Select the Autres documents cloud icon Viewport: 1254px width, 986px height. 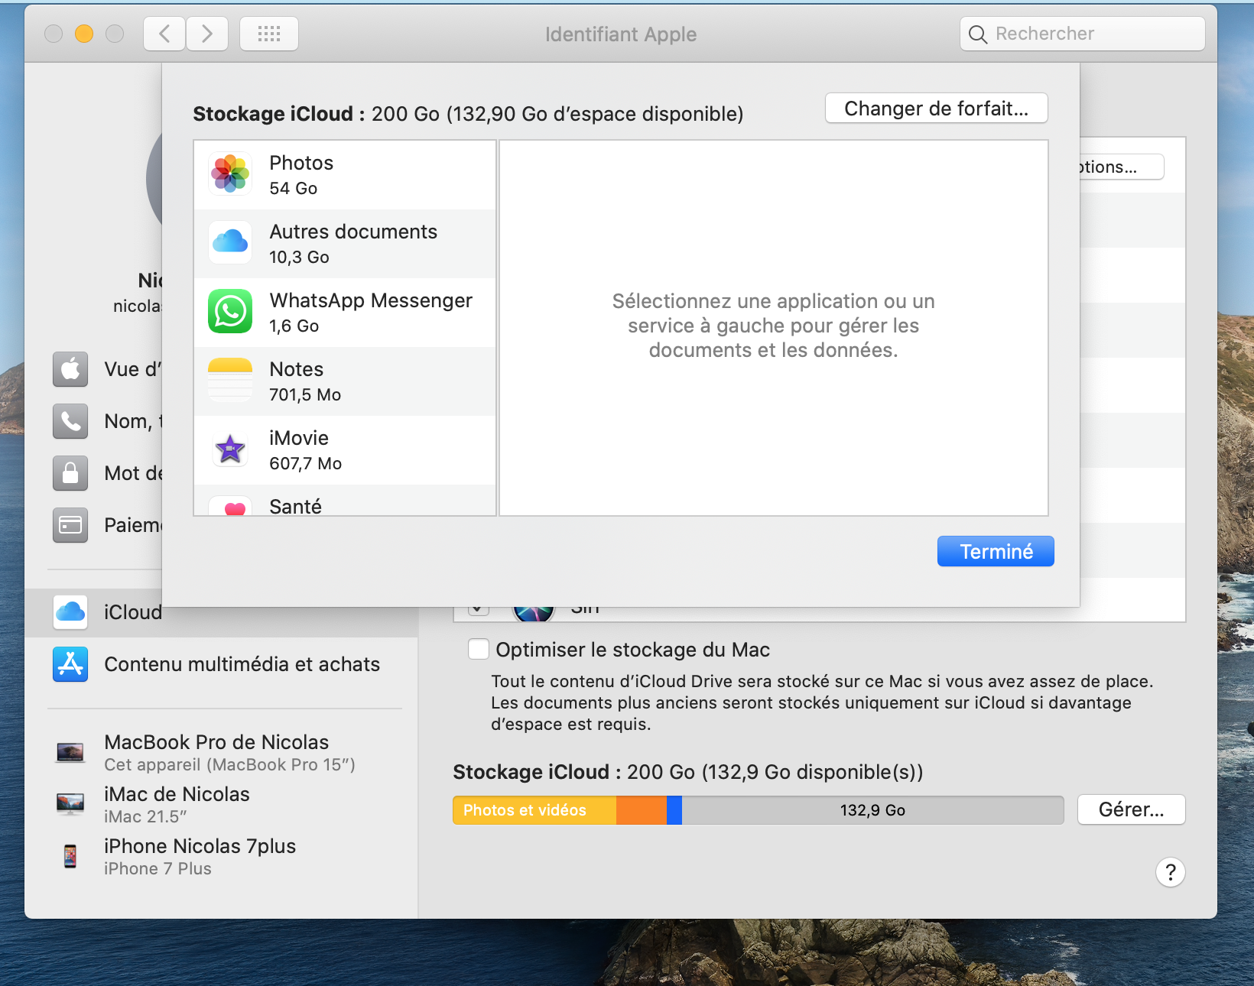[230, 243]
